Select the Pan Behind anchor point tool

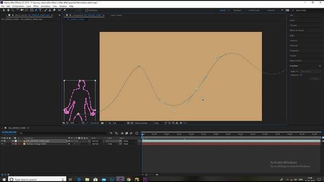click(x=26, y=10)
